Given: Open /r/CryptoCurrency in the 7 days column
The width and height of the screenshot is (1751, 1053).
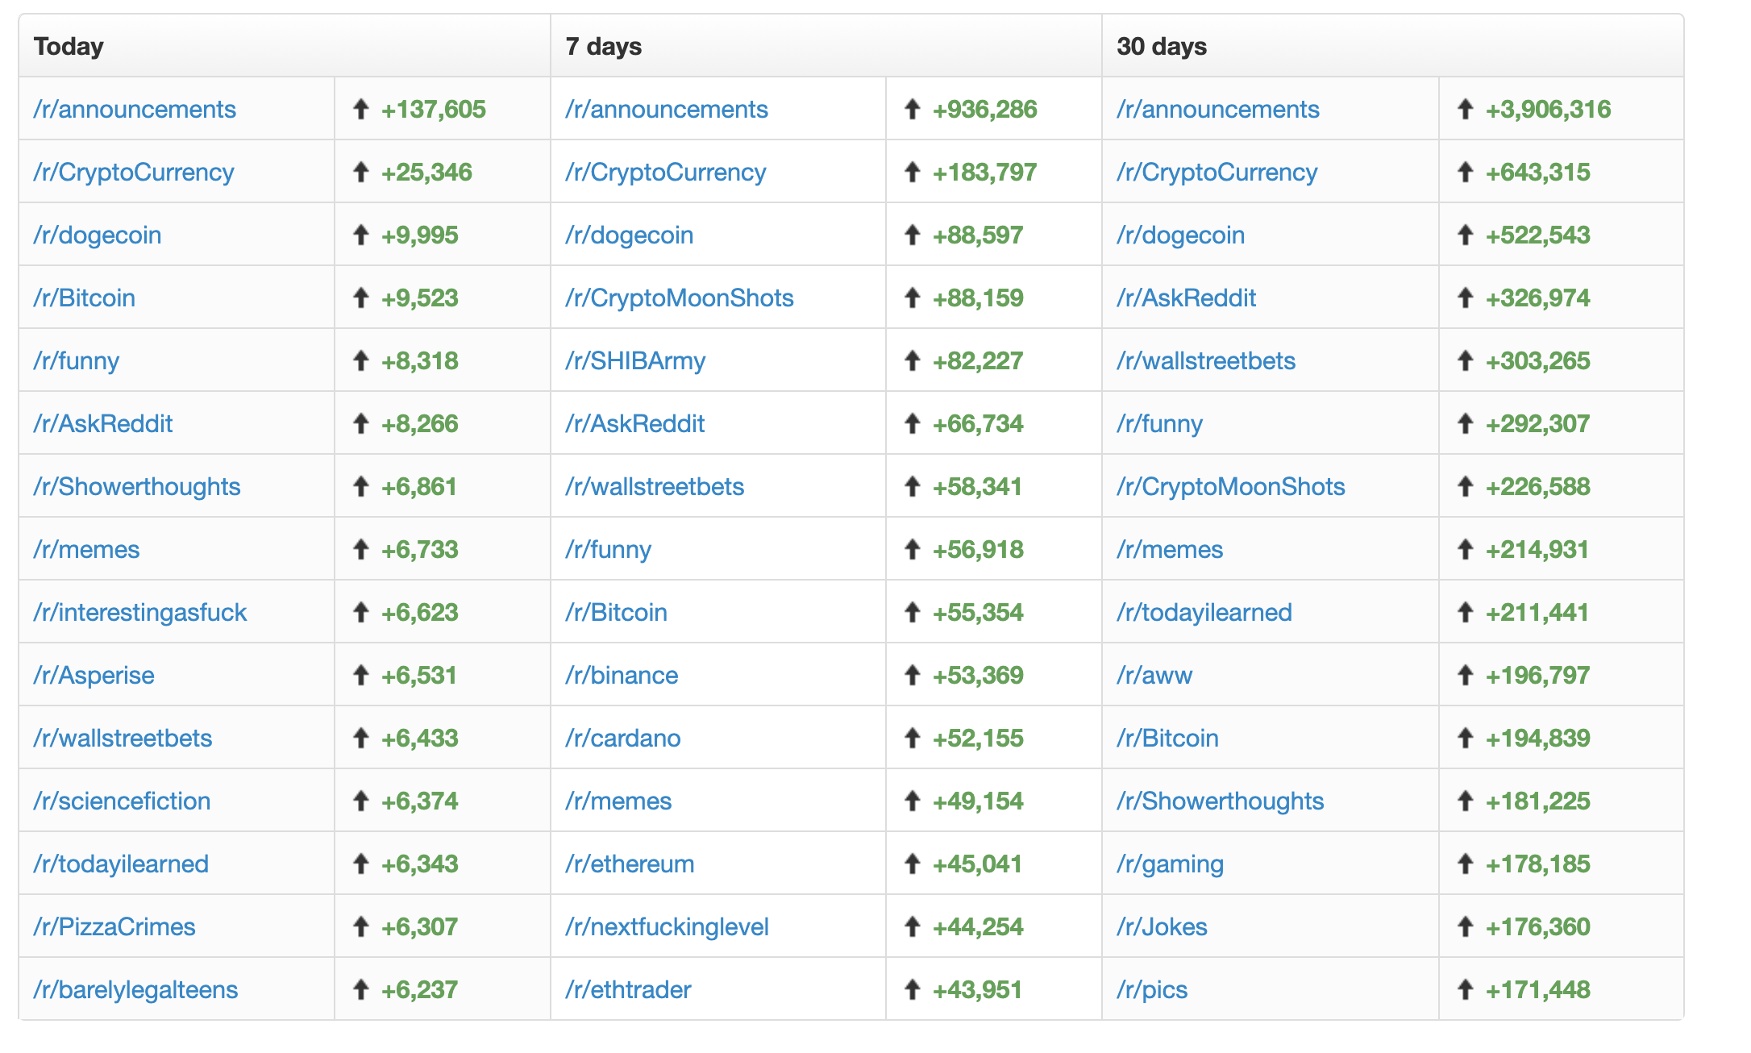Looking at the screenshot, I should tap(666, 172).
